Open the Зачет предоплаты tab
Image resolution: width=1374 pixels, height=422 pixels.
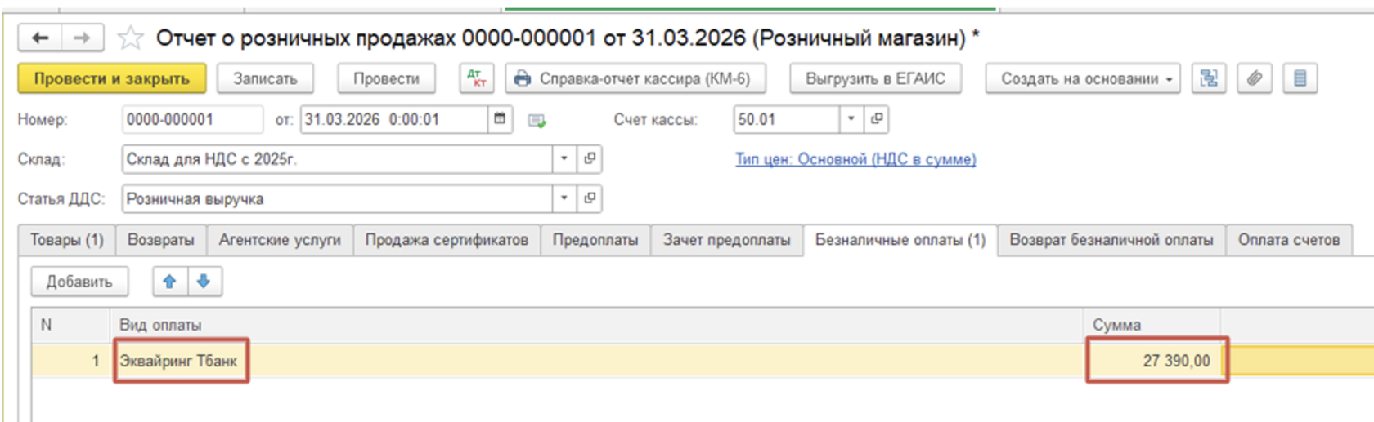[x=727, y=240]
